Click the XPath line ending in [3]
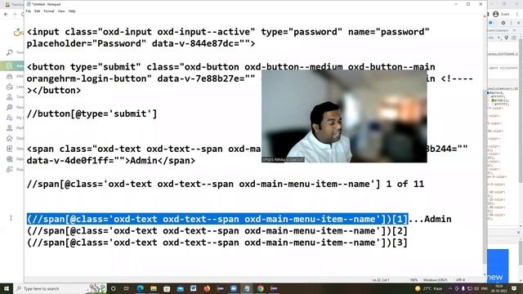 (x=217, y=243)
